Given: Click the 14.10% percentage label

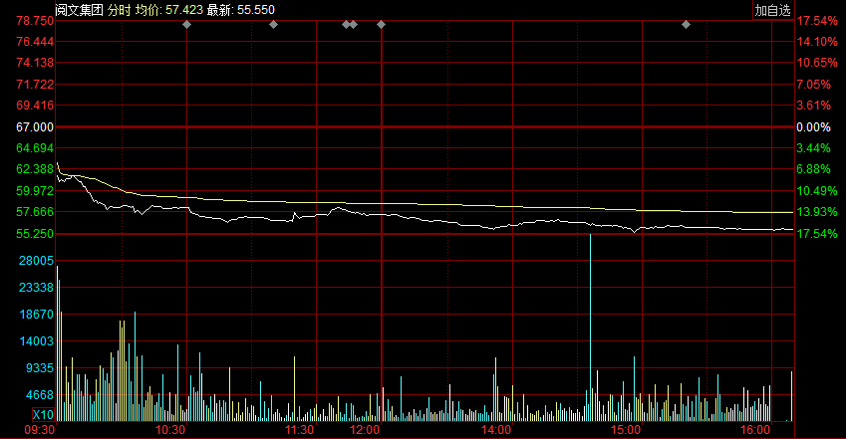Looking at the screenshot, I should point(817,42).
